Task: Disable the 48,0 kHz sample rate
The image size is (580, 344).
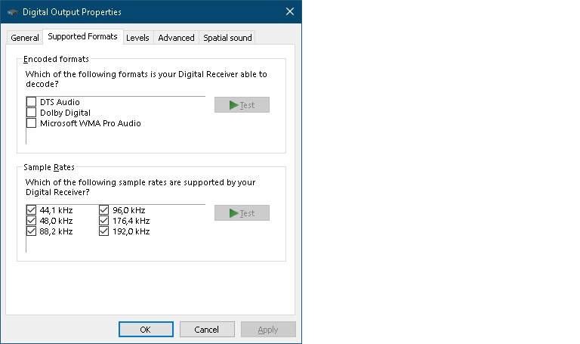Action: (32, 221)
